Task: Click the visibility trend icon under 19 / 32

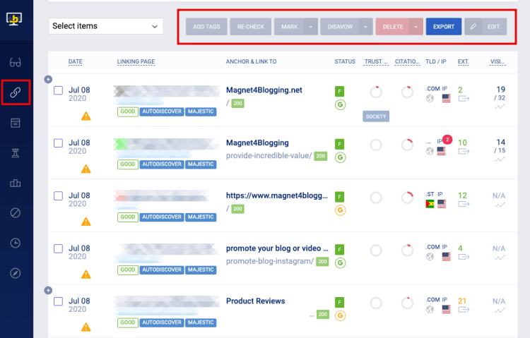Action: click(x=500, y=107)
